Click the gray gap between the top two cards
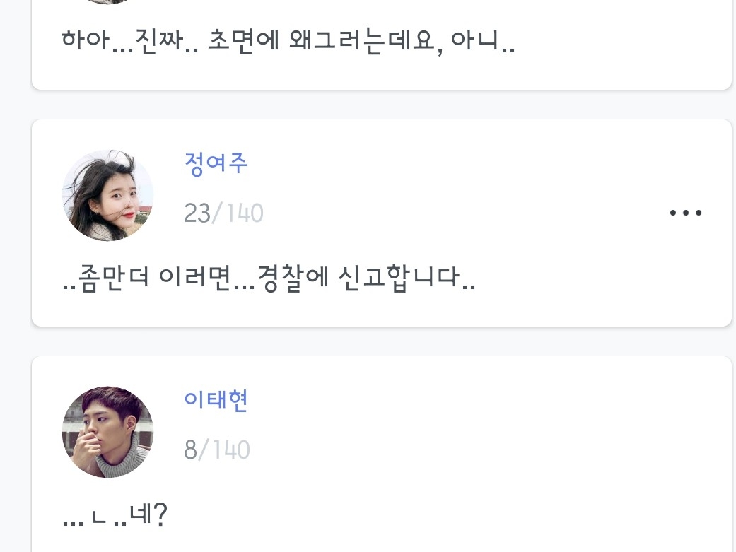Screen dimensions: 736x552 (382, 105)
